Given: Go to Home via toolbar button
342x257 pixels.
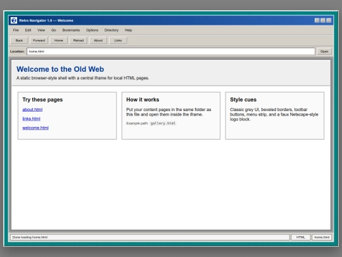Looking at the screenshot, I should click(59, 41).
